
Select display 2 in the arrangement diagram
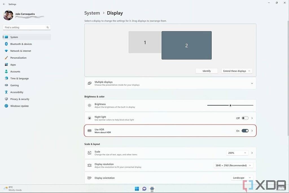coord(186,45)
